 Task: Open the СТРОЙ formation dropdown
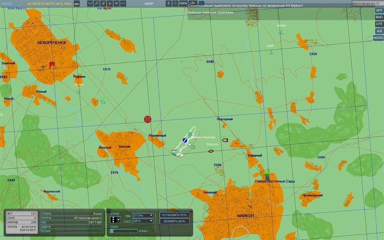tap(115, 220)
